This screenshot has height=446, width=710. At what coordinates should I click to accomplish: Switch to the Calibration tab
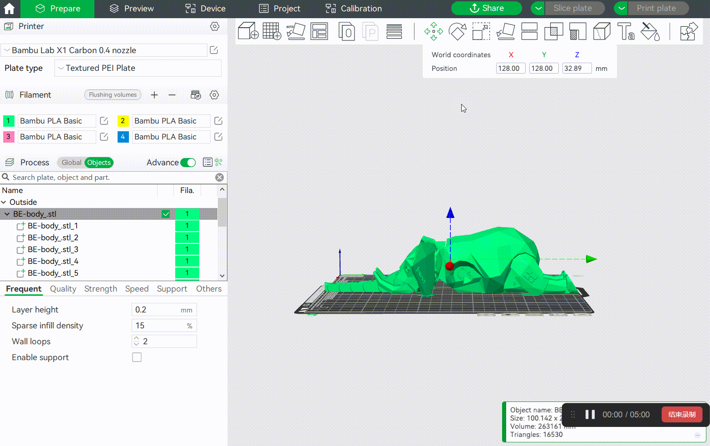coord(354,9)
